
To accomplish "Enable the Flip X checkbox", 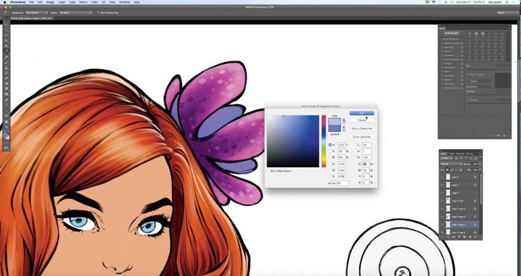I will point(468,75).
